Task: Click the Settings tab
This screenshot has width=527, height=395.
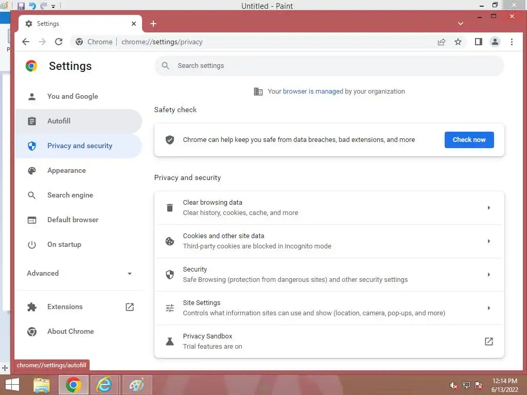Action: coord(80,24)
